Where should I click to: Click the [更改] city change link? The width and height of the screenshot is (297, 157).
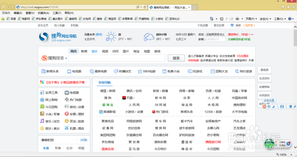tap(99, 34)
